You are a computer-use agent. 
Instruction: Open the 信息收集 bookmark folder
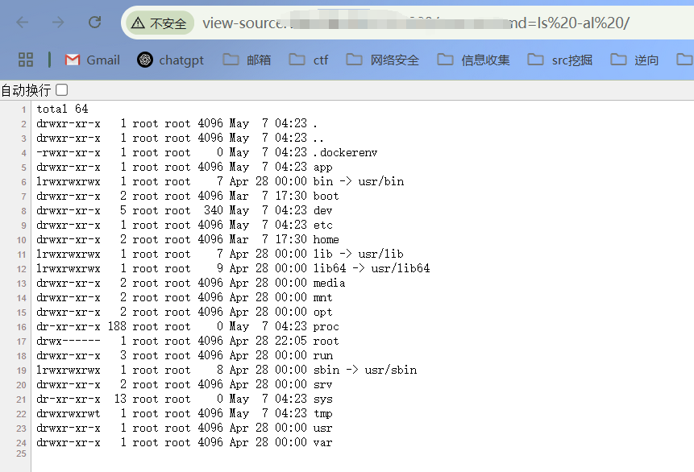point(474,60)
